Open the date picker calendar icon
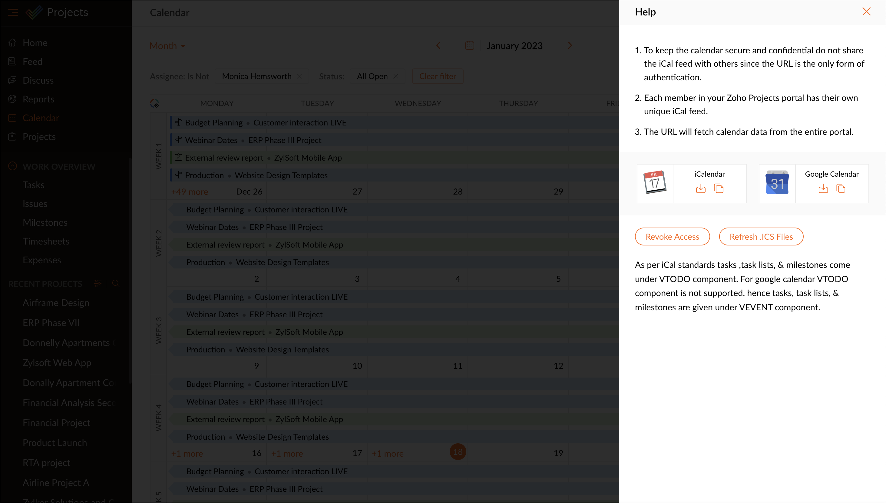Image resolution: width=886 pixels, height=503 pixels. 469,45
